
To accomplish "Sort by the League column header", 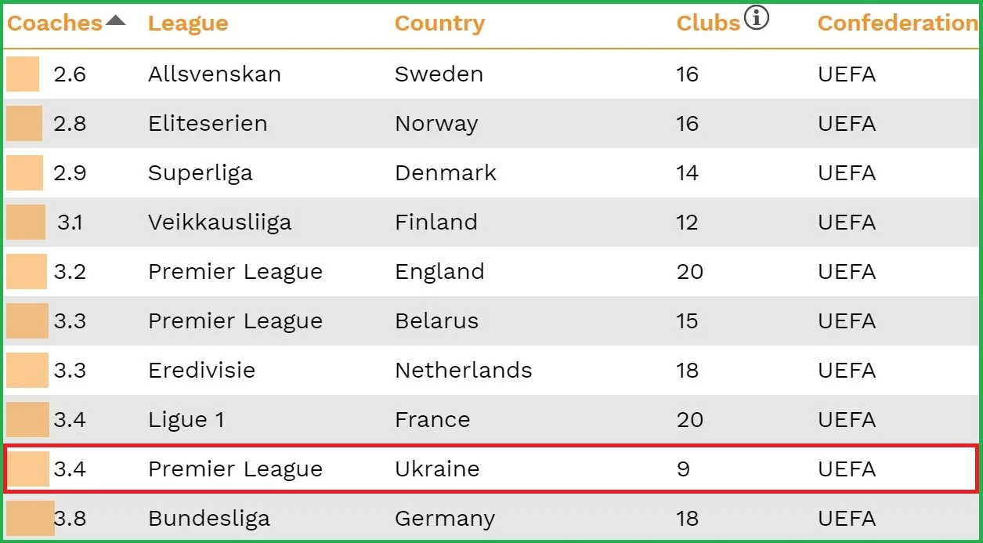I will (x=188, y=24).
